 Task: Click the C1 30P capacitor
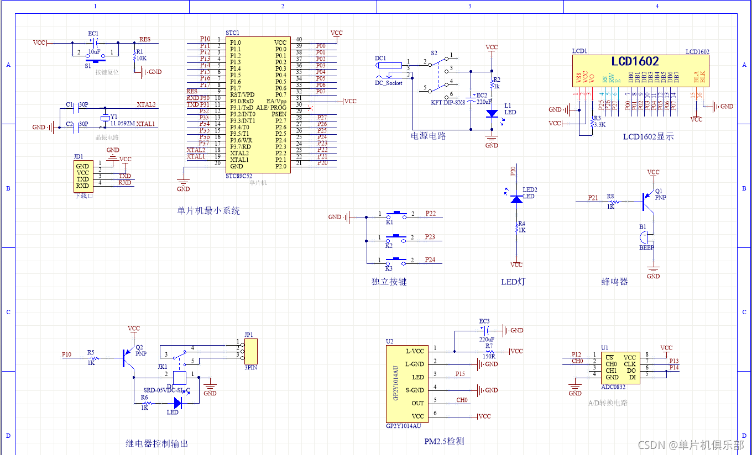tap(76, 108)
